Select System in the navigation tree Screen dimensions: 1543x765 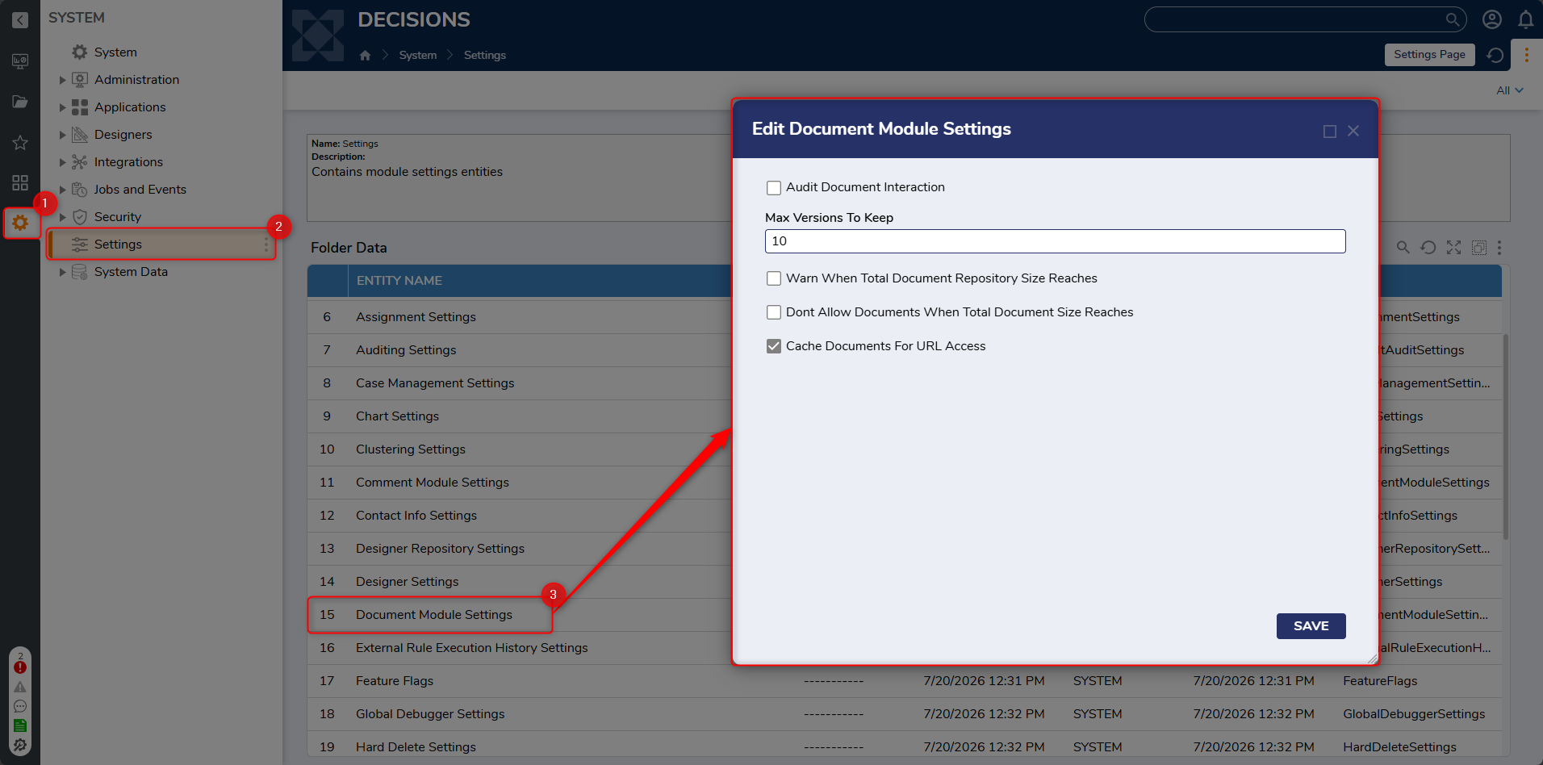pyautogui.click(x=115, y=52)
